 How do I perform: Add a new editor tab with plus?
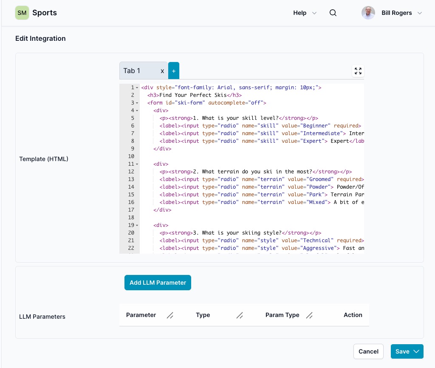(x=174, y=71)
